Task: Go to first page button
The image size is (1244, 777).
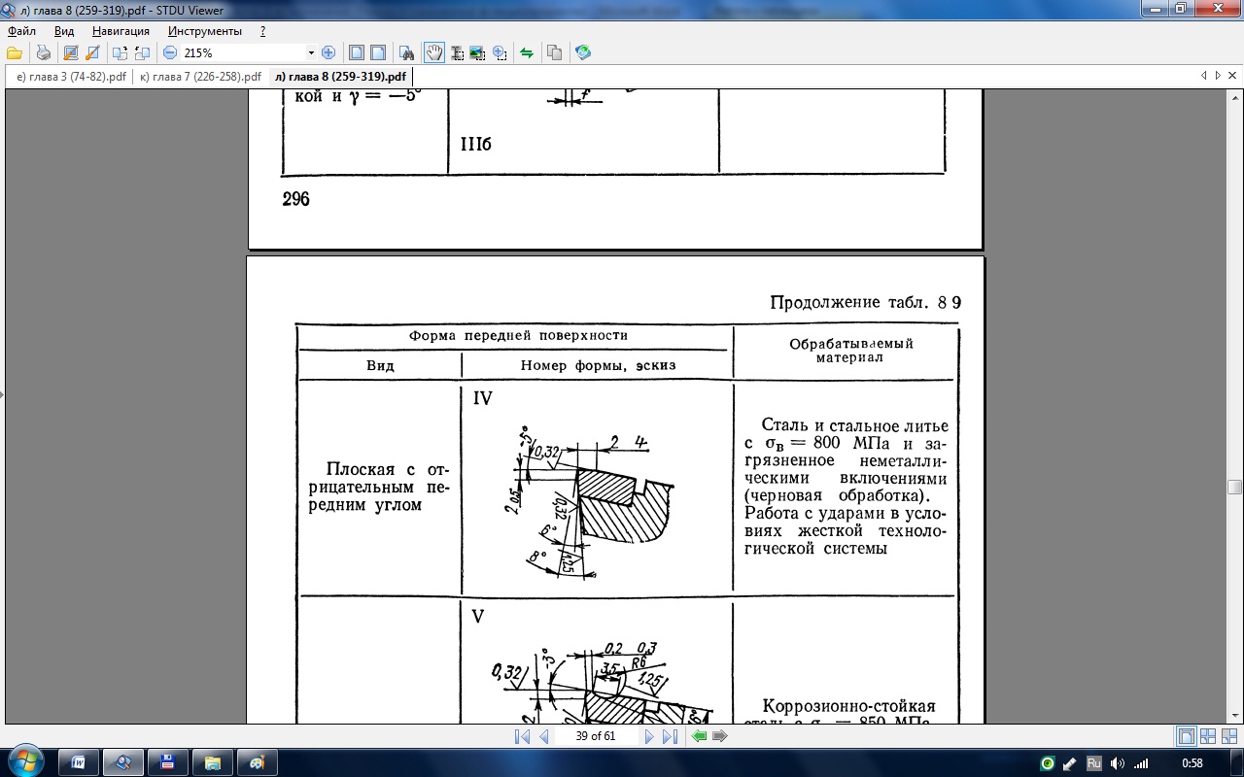Action: click(522, 736)
